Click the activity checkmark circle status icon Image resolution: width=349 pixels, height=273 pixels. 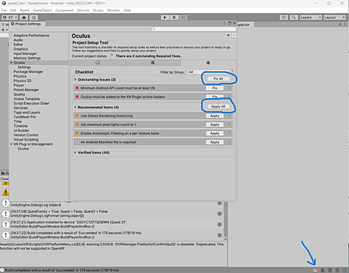tap(344, 270)
